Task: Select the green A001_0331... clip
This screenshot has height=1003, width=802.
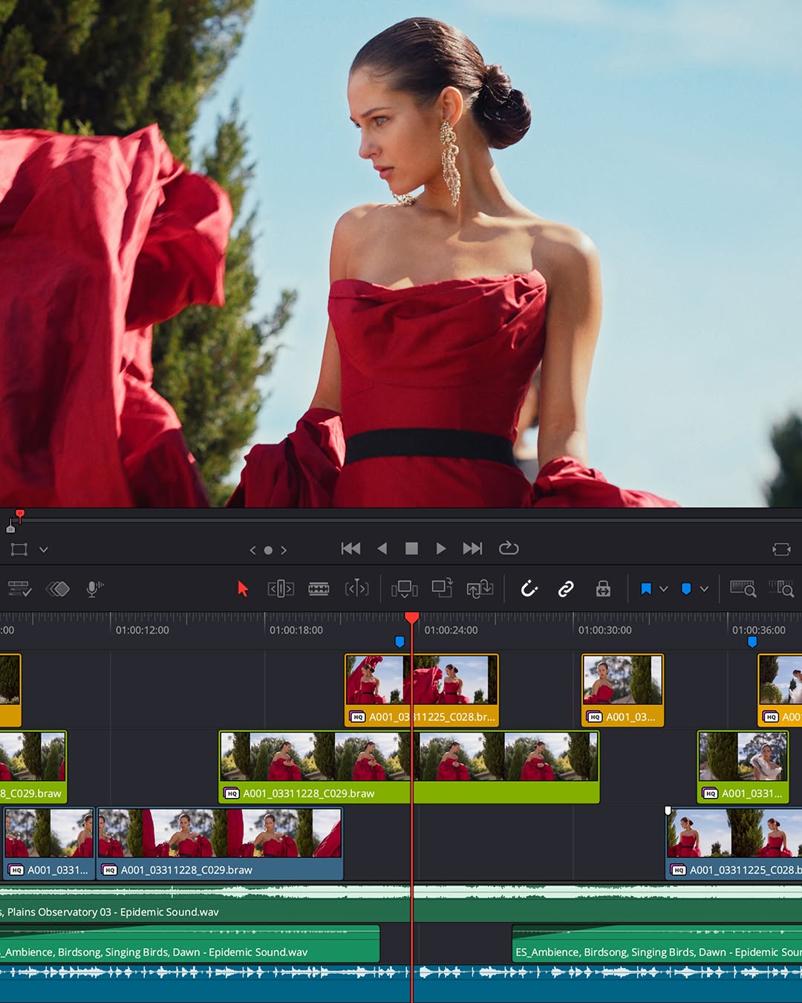Action: coord(743,767)
